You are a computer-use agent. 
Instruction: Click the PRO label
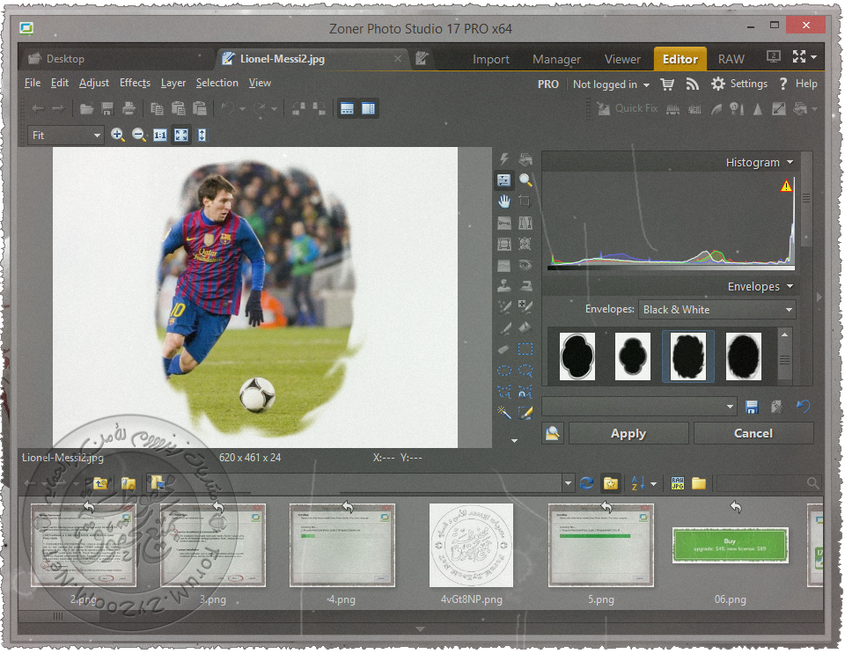click(x=548, y=85)
